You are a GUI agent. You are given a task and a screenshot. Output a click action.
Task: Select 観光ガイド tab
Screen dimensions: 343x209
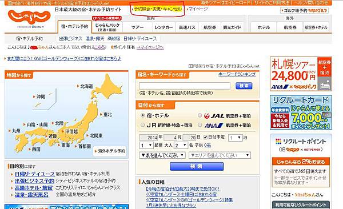click(x=232, y=27)
